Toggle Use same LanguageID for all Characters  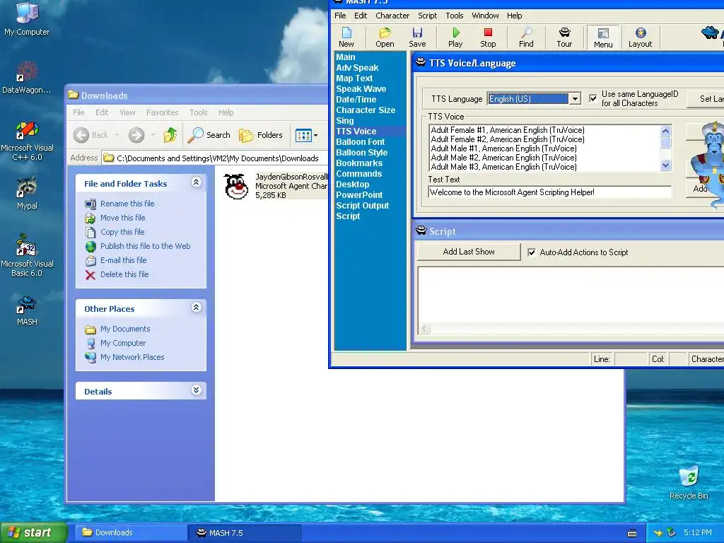pos(593,98)
